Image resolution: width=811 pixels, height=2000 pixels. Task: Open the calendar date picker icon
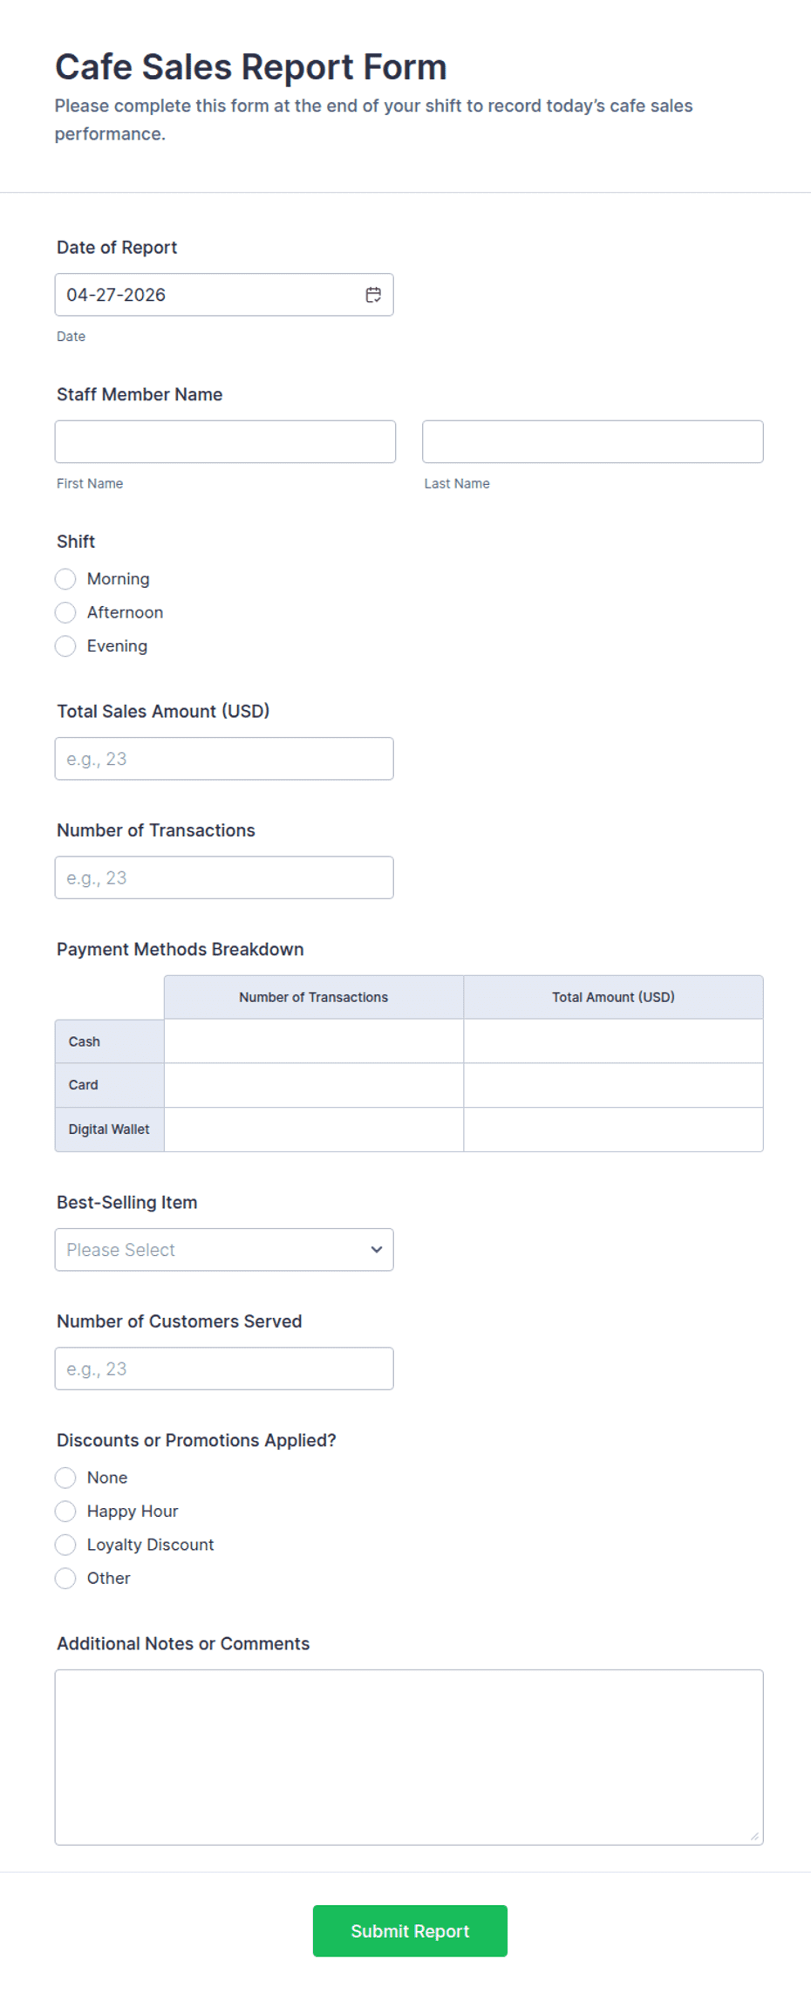(x=373, y=295)
